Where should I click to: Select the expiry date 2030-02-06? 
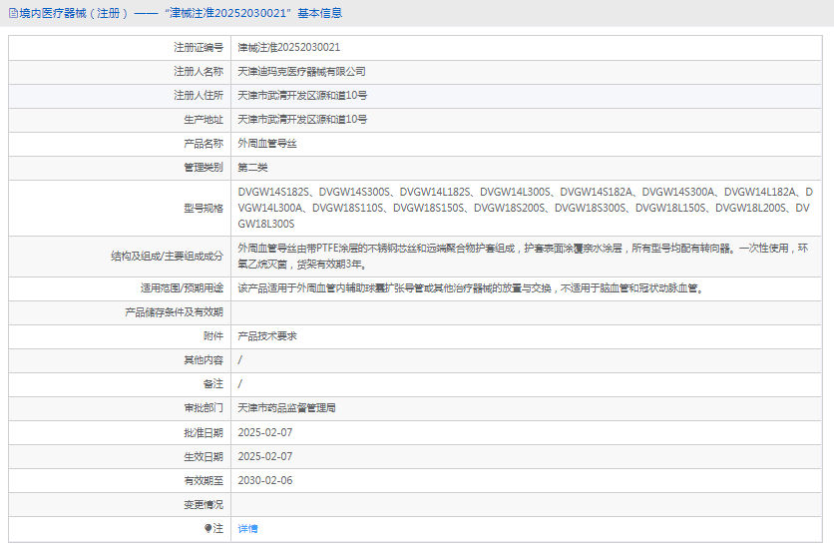[265, 481]
